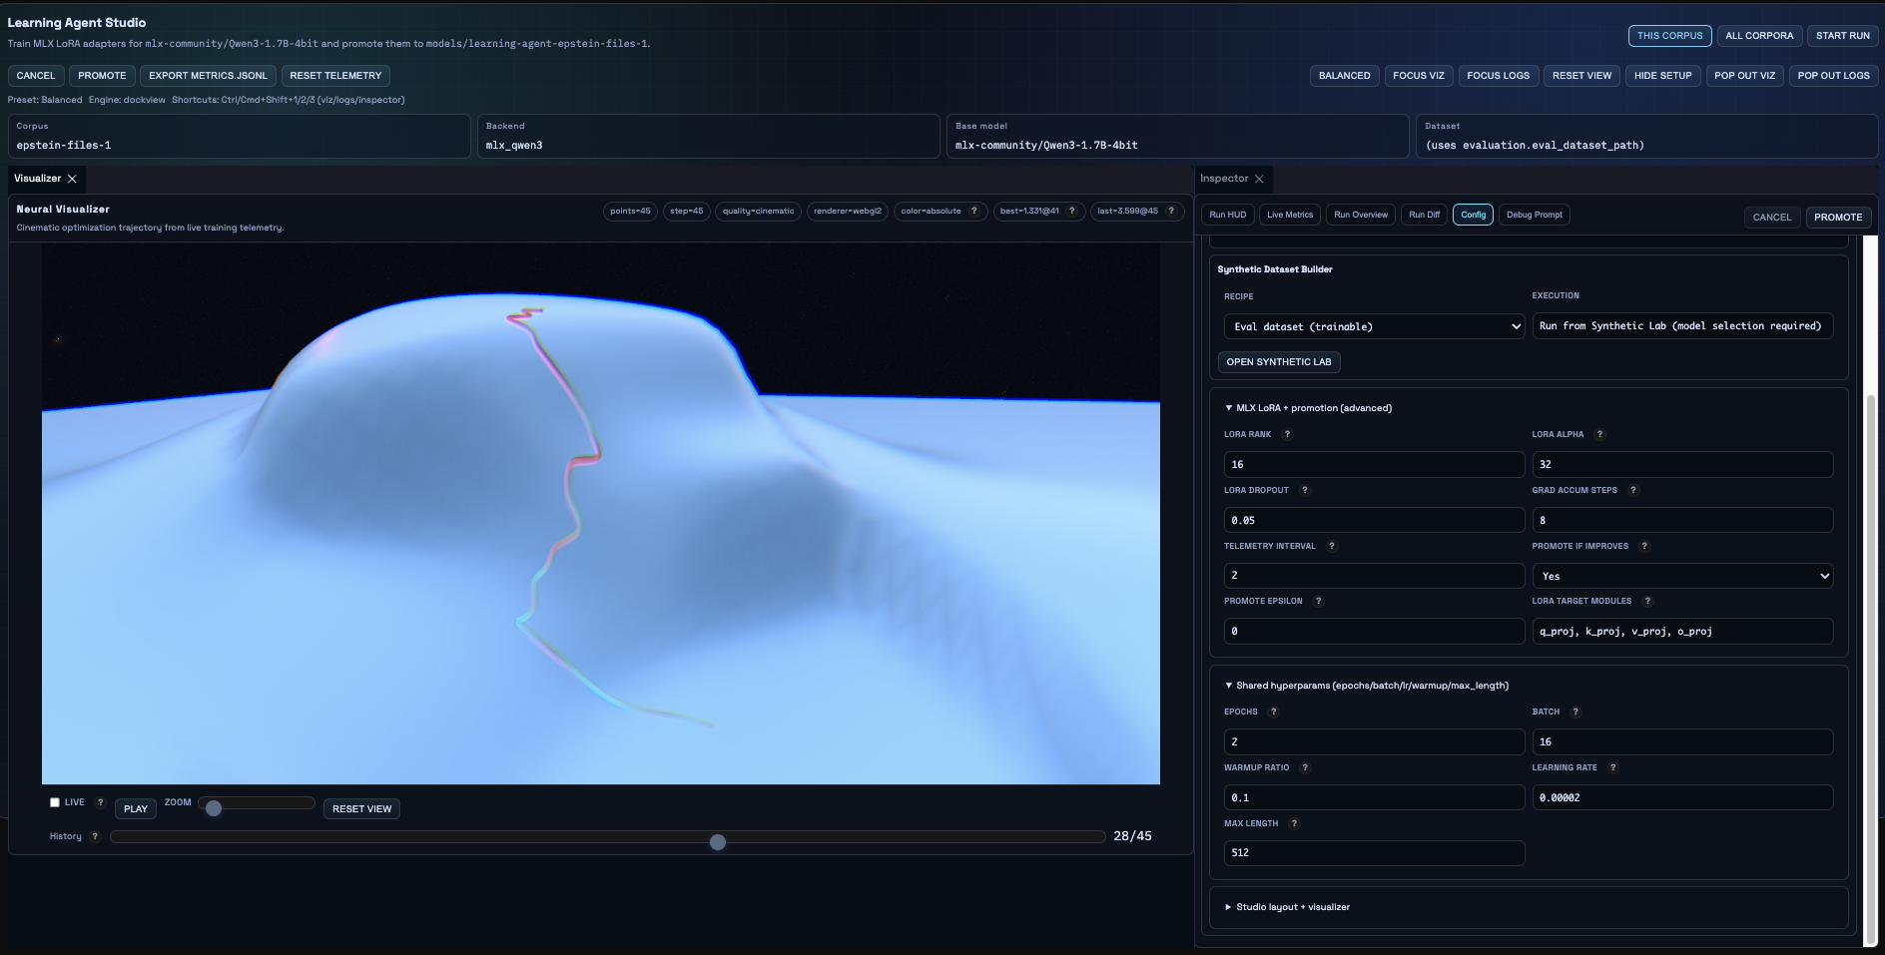Click the Start Run button
1885x955 pixels.
coord(1842,36)
